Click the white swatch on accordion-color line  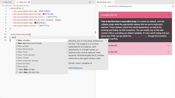pyautogui.click(x=39, y=26)
